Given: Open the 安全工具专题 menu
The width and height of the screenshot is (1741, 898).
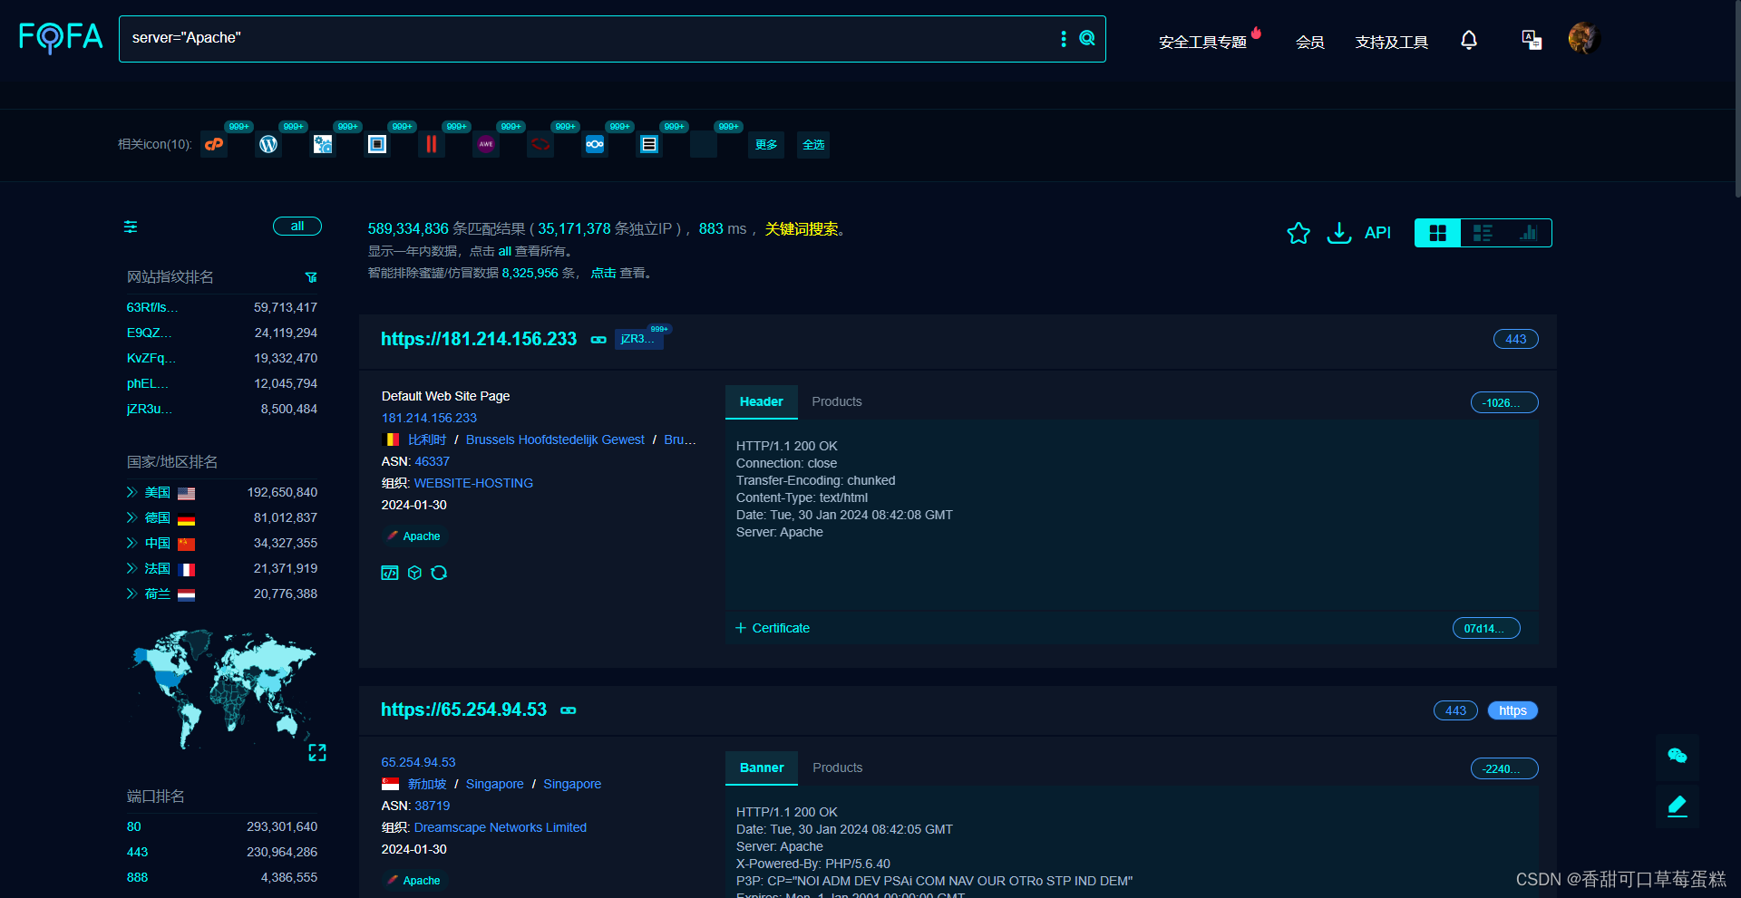Looking at the screenshot, I should 1203,42.
